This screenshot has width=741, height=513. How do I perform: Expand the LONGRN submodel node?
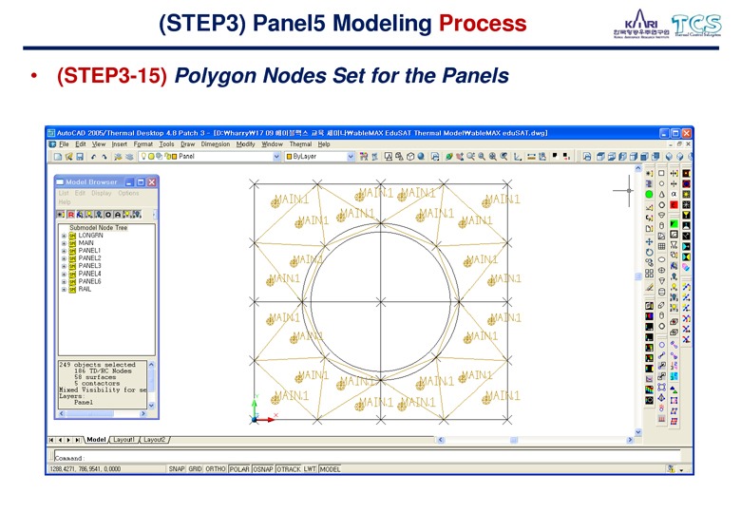pyautogui.click(x=64, y=236)
